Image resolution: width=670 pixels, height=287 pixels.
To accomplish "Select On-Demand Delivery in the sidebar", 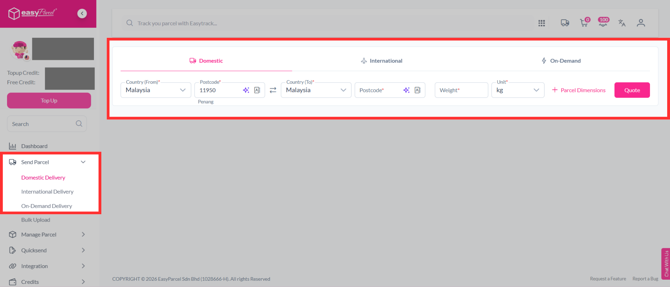I will coord(47,206).
